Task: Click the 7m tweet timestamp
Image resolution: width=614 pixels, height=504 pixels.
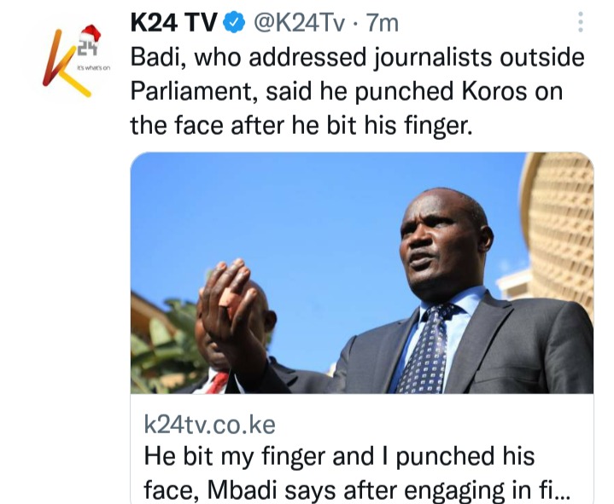Action: (382, 23)
